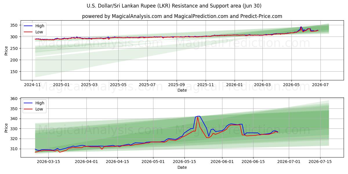
Task: Click the 2026-05 date tick label
Action: pos(291,85)
